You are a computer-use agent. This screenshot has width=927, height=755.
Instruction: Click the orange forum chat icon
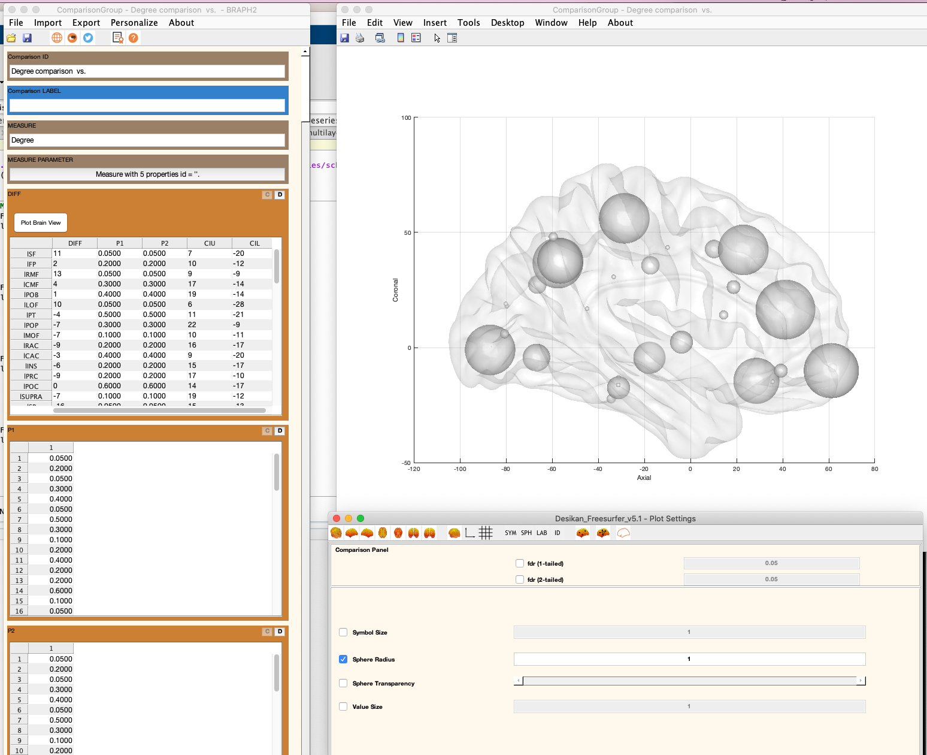[x=72, y=38]
